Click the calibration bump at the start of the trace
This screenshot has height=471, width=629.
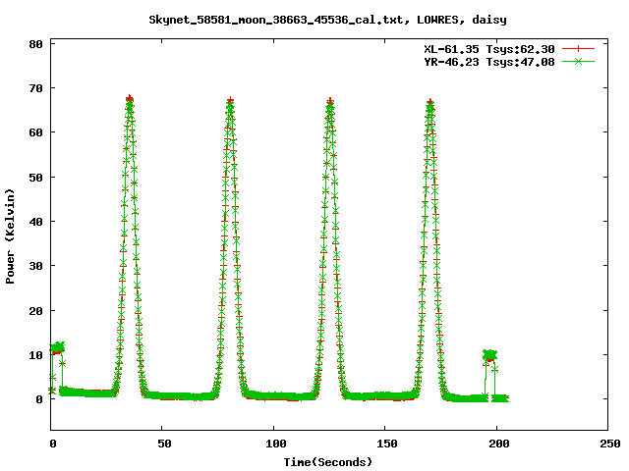click(57, 347)
